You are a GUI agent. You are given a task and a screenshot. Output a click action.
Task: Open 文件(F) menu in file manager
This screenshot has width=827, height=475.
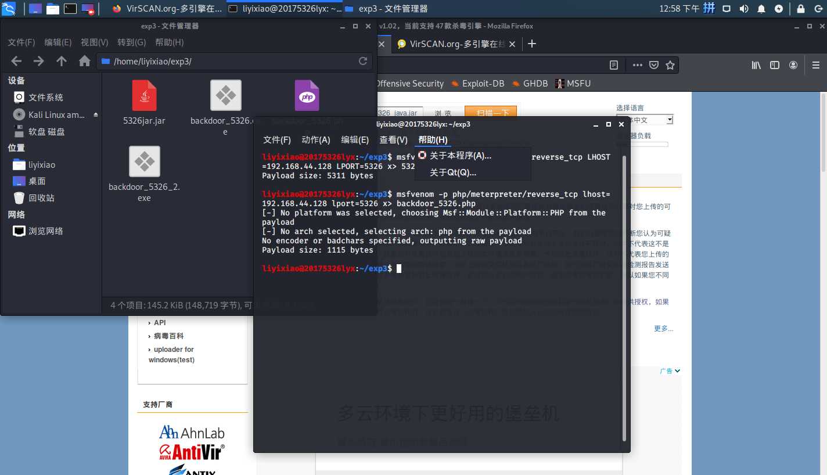pyautogui.click(x=21, y=42)
